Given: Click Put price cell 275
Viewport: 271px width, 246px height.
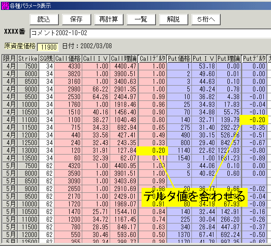Looking at the screenshot, I should (179, 128).
